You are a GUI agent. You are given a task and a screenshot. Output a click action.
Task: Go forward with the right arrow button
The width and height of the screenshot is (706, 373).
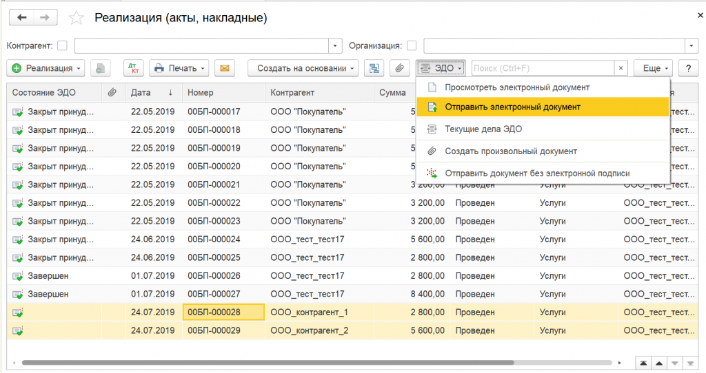pyautogui.click(x=45, y=17)
